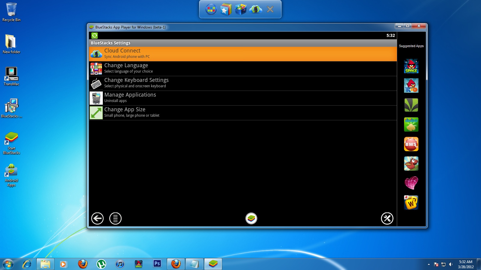
Task: Open Recycle Bin desktop icon
Action: [11, 12]
